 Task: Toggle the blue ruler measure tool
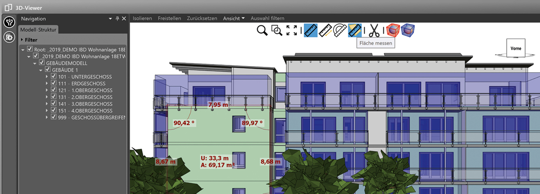tap(310, 31)
